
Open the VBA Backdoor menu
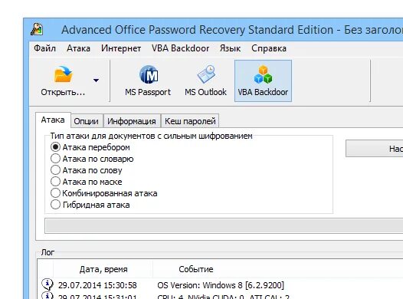point(180,48)
